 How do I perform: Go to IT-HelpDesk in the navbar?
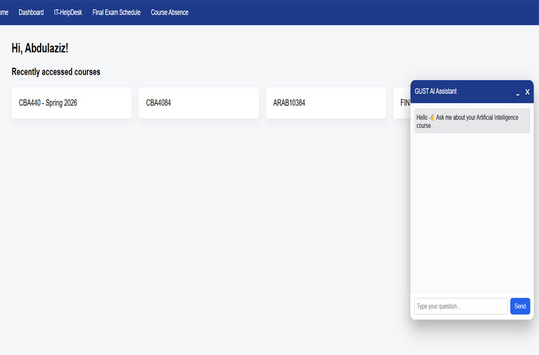pos(68,13)
